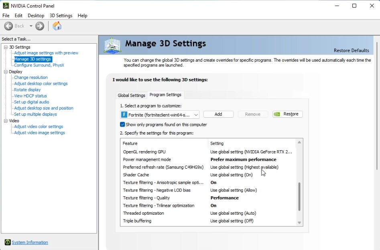Select 'Change resolution' in the task tree
This screenshot has height=250, width=380.
click(31, 78)
